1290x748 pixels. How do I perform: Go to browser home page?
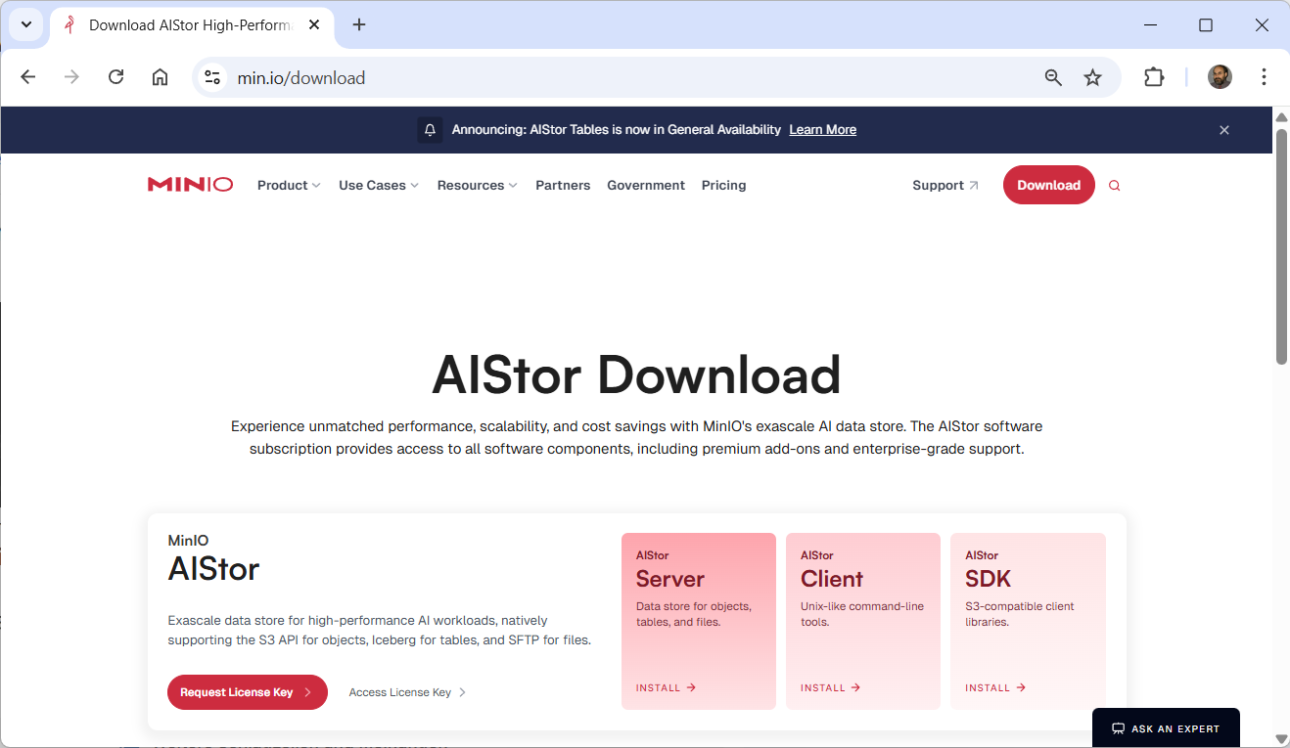160,78
